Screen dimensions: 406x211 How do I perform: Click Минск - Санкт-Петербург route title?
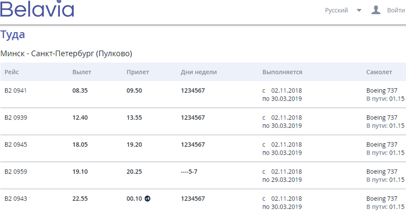coord(66,53)
